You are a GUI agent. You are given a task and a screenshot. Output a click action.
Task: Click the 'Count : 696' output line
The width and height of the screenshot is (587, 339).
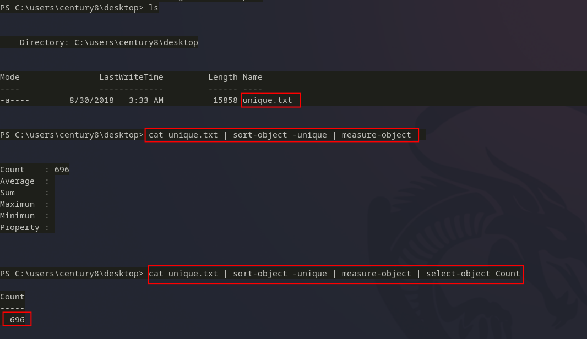pyautogui.click(x=35, y=169)
